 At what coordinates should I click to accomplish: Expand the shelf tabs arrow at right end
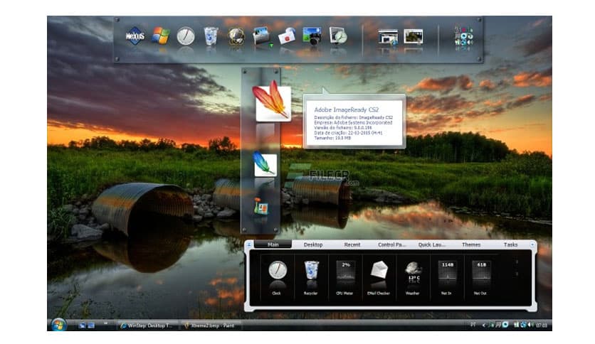coord(533,244)
